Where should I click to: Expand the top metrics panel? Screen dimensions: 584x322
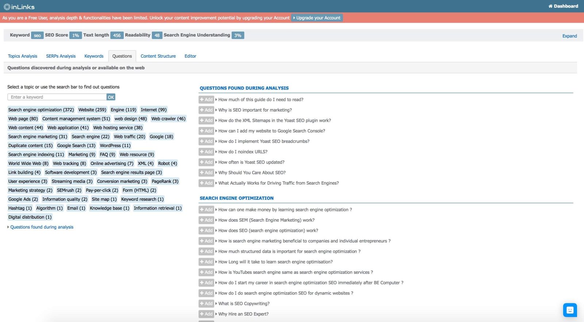coord(569,36)
